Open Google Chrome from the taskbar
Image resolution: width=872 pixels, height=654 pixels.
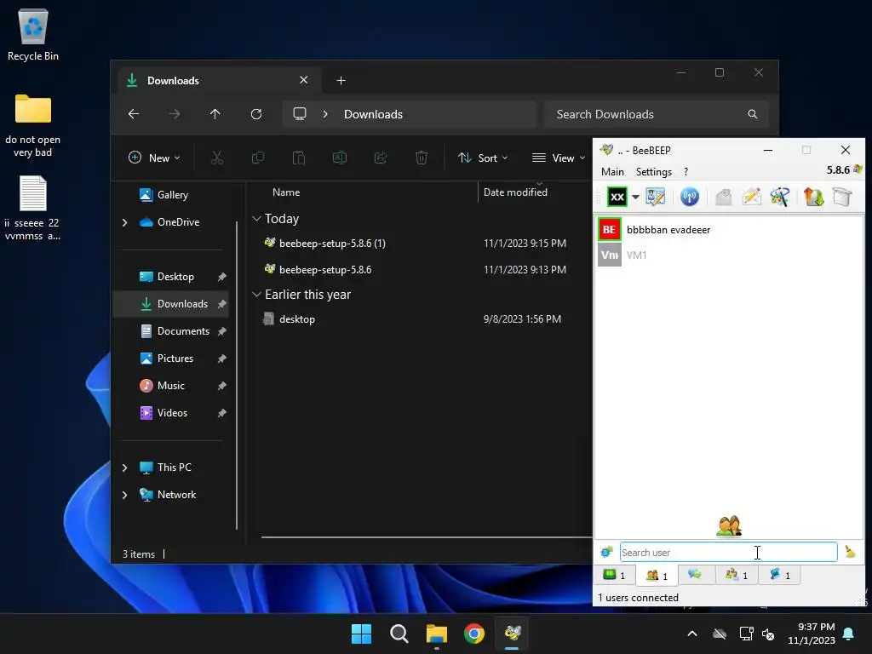coord(474,634)
